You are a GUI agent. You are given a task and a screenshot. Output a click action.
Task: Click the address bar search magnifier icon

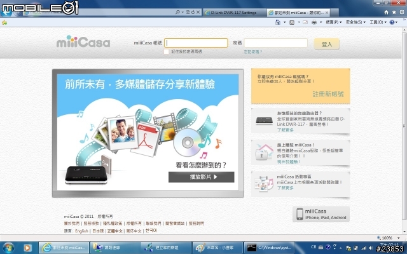pos(177,12)
